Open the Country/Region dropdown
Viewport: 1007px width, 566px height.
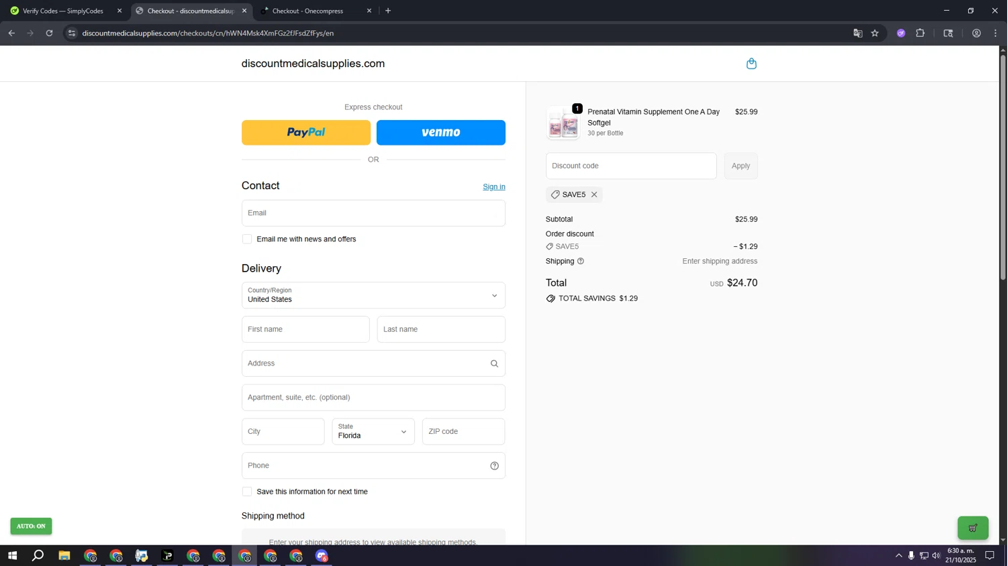point(373,295)
